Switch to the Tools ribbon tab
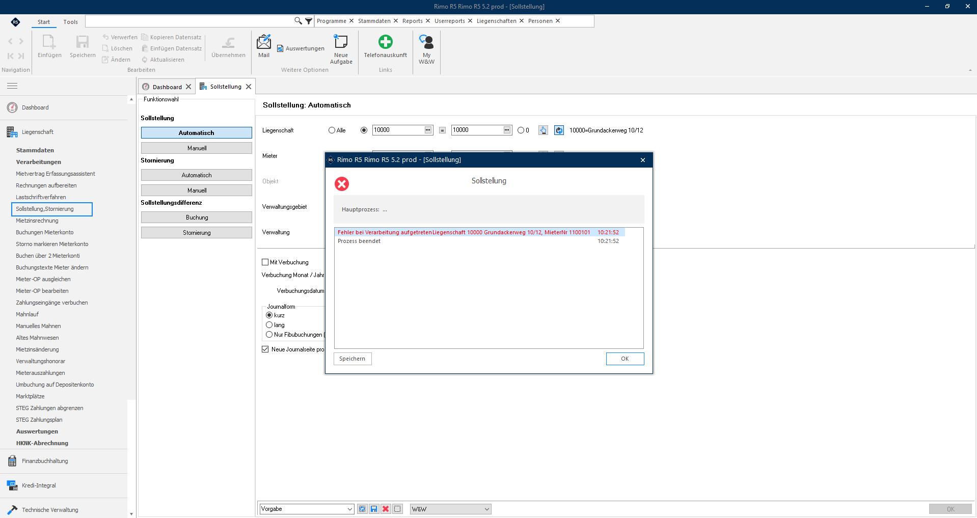977x518 pixels. point(70,22)
